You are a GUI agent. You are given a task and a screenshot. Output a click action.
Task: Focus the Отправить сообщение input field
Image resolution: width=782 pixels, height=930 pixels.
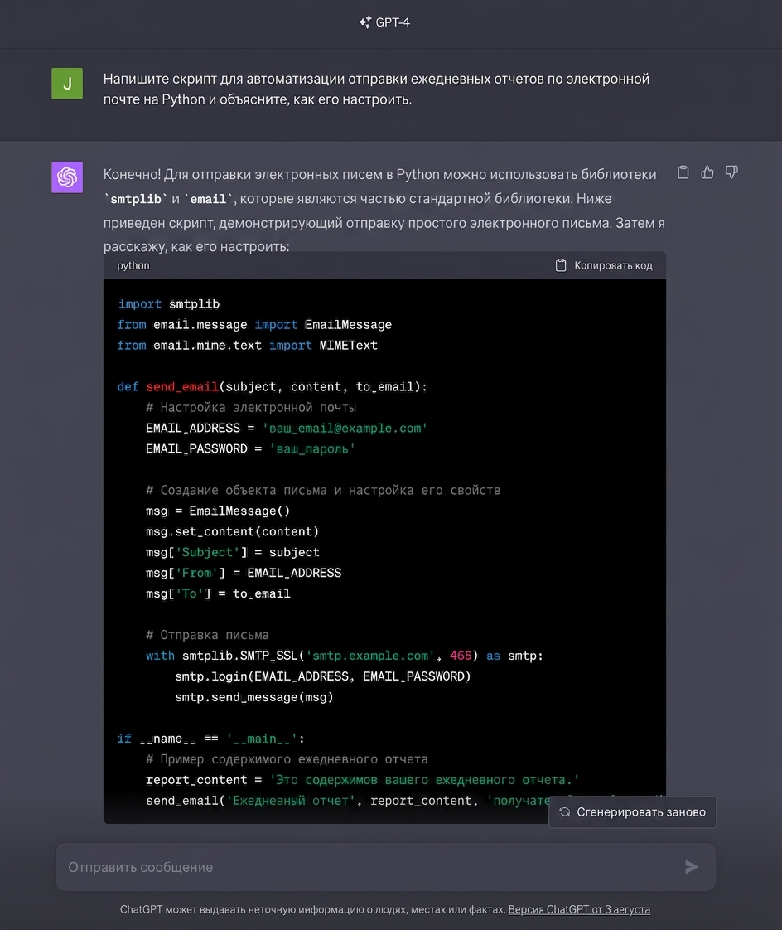[x=385, y=867]
